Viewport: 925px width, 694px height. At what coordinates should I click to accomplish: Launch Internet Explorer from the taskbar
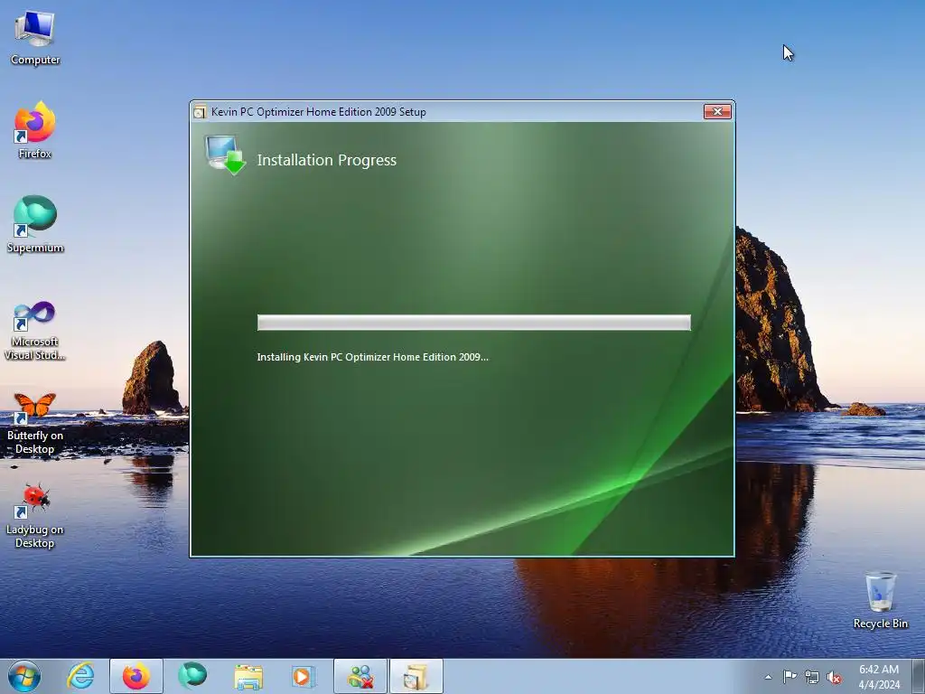pos(80,676)
